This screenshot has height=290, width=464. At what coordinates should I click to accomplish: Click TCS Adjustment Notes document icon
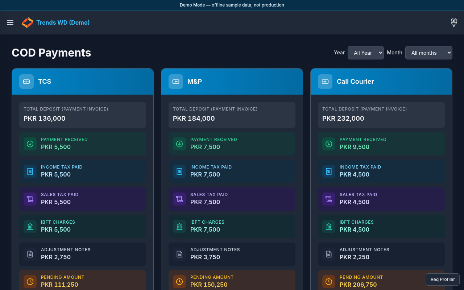coord(30,254)
